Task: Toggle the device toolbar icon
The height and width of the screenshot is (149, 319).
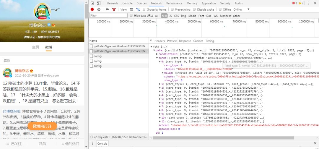Action: tap(98, 3)
